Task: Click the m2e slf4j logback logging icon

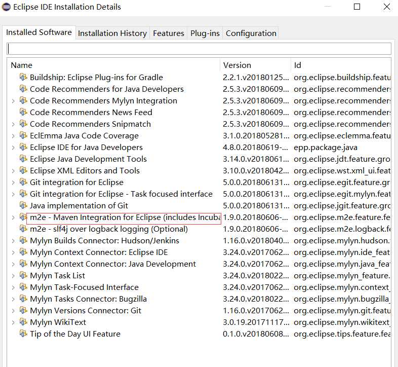Action: (x=23, y=229)
